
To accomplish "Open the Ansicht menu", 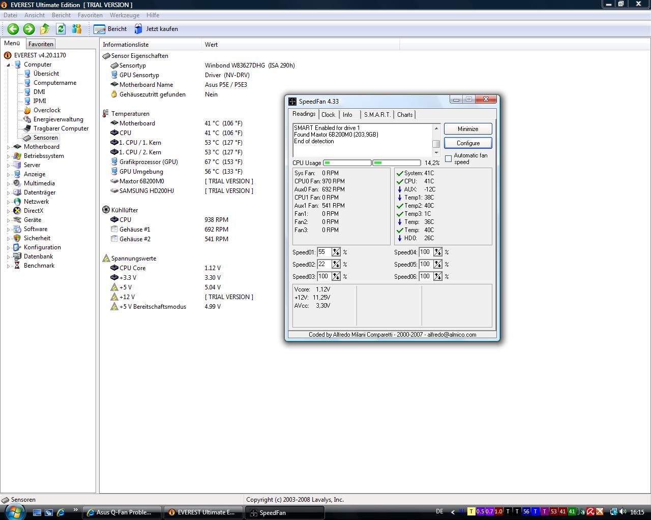I will (35, 15).
